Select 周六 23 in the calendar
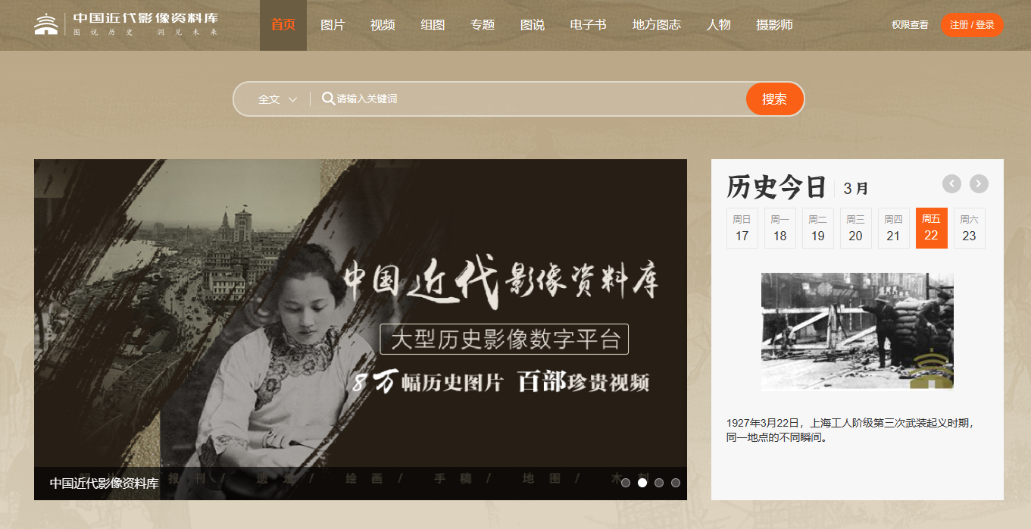The image size is (1031, 529). point(970,228)
